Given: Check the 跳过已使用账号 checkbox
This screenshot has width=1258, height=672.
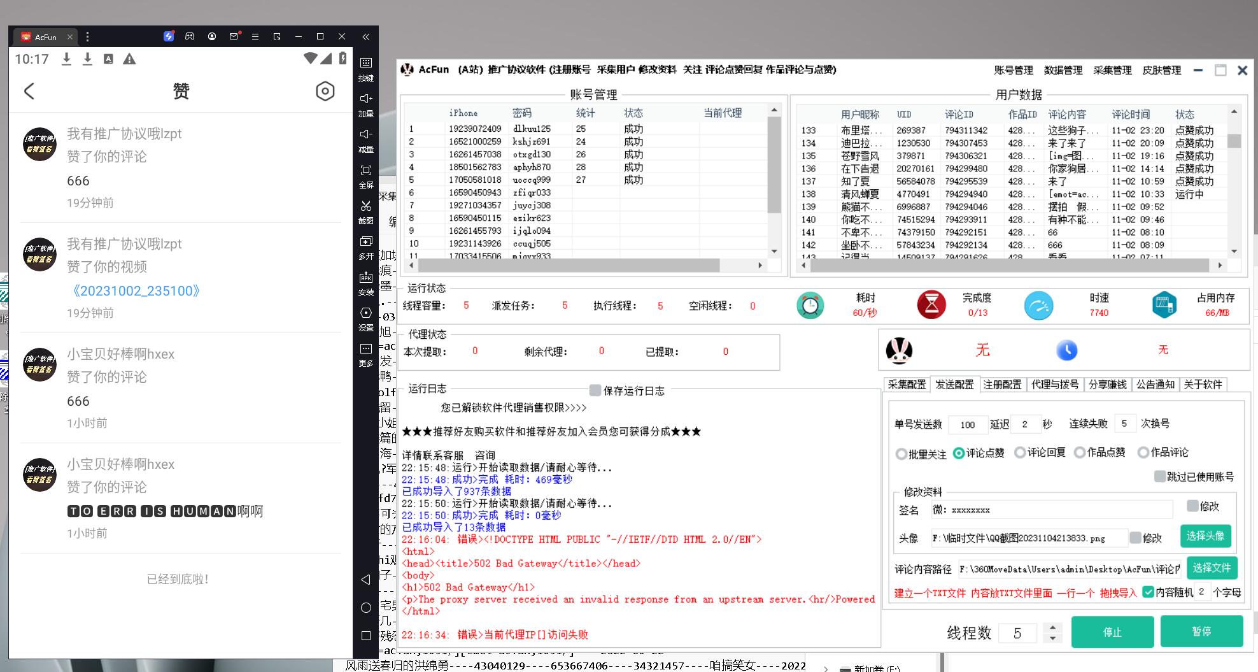Looking at the screenshot, I should click(1160, 476).
